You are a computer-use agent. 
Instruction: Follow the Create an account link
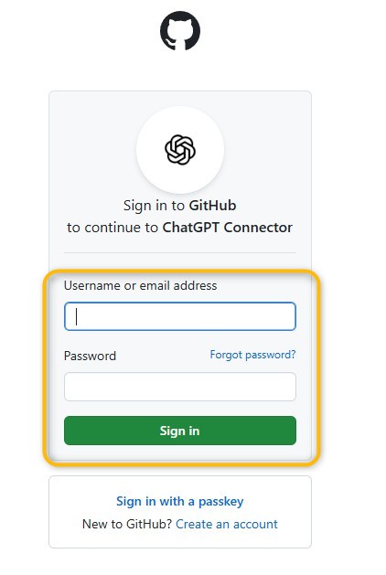pyautogui.click(x=227, y=524)
